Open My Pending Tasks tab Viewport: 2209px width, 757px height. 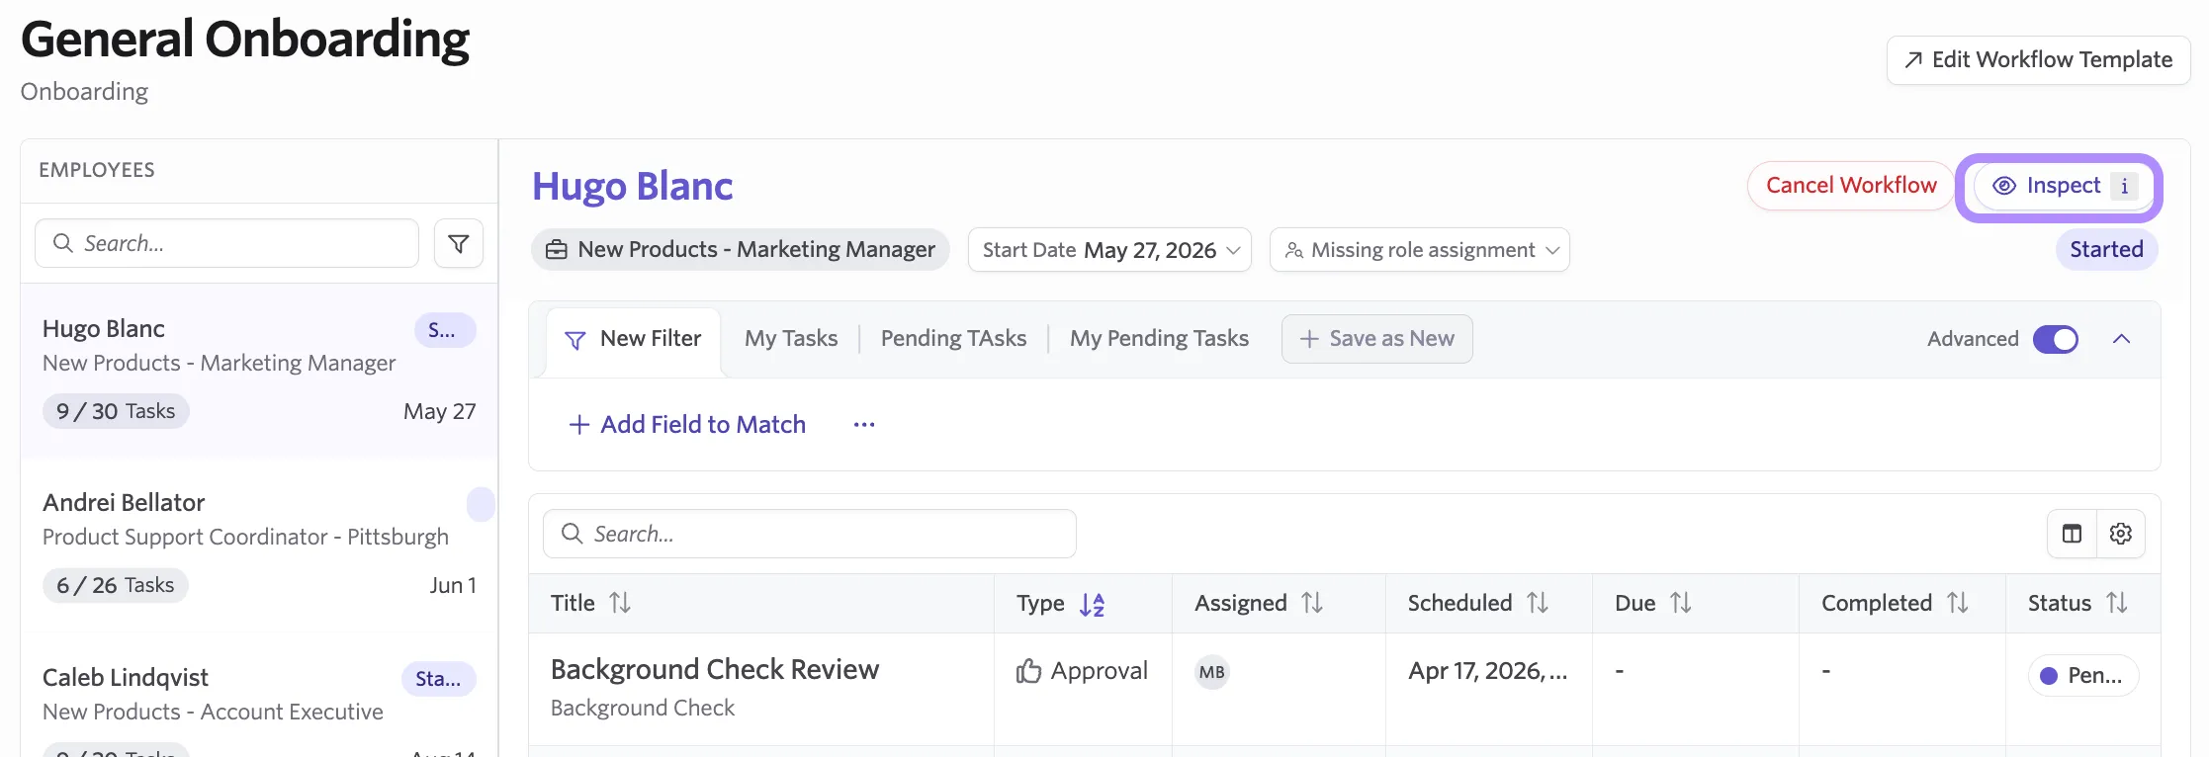(x=1159, y=339)
